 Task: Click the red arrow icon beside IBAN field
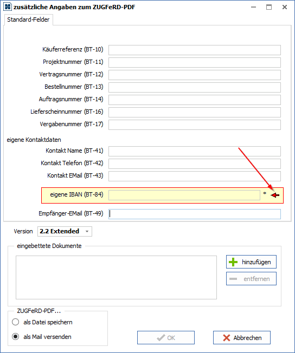(275, 195)
